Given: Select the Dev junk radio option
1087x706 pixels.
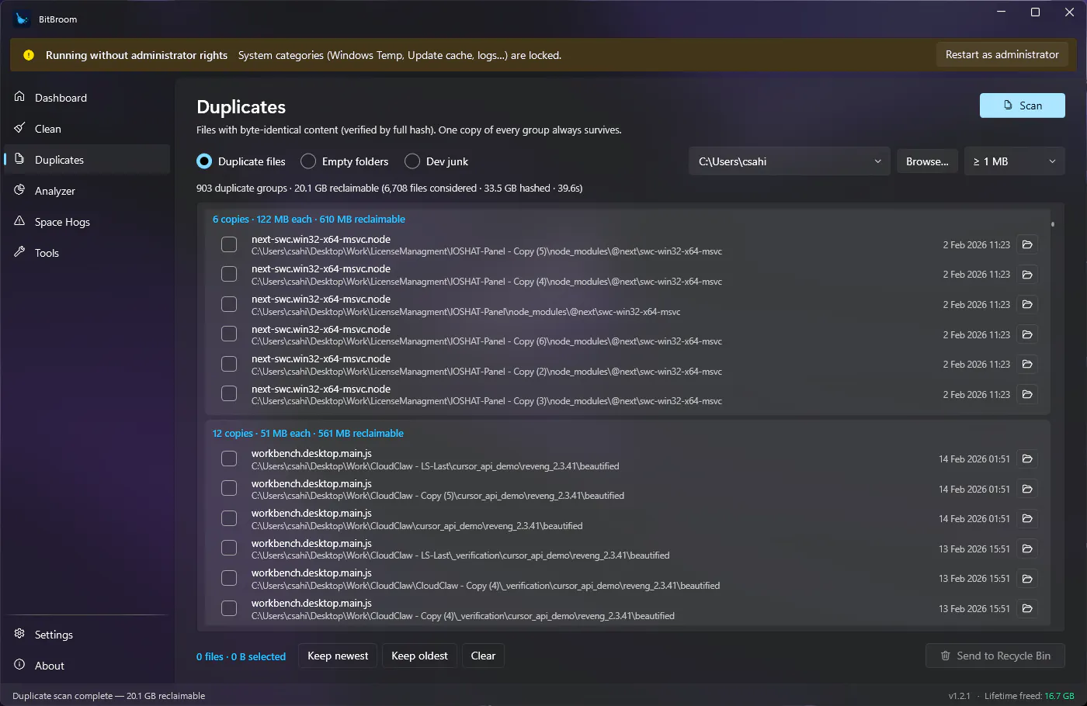Looking at the screenshot, I should 436,161.
